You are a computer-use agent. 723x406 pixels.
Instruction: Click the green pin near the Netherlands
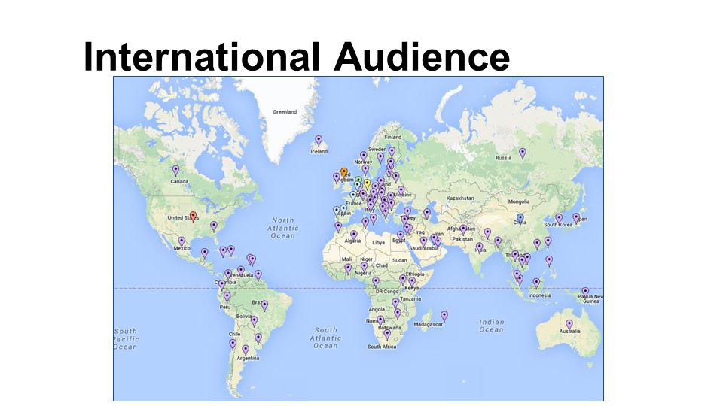click(358, 181)
